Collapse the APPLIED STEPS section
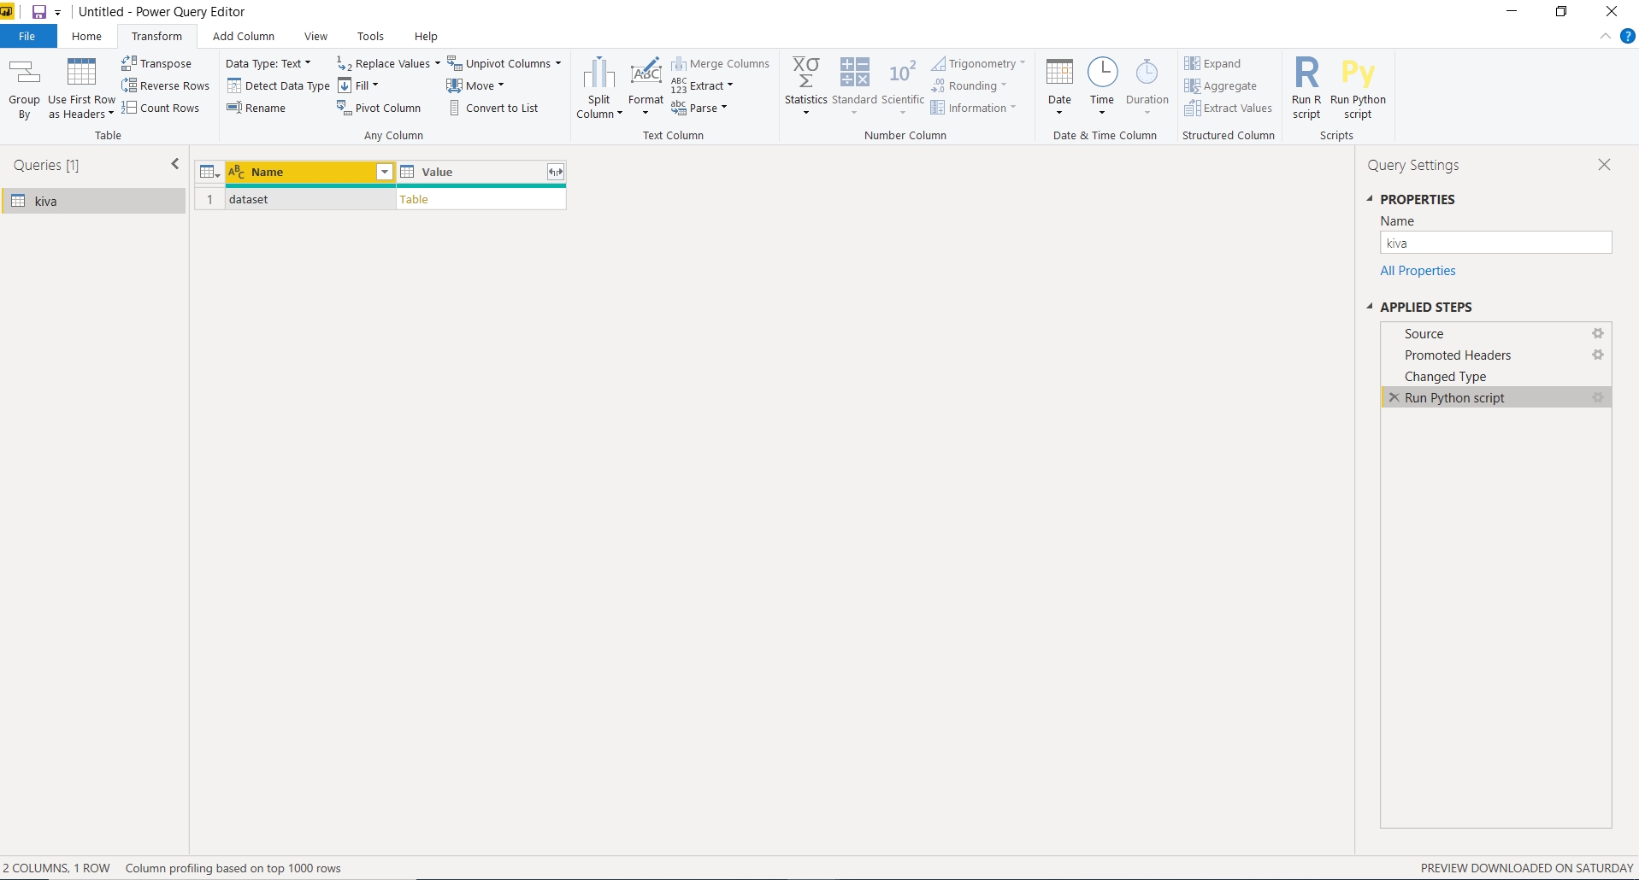 click(x=1370, y=307)
